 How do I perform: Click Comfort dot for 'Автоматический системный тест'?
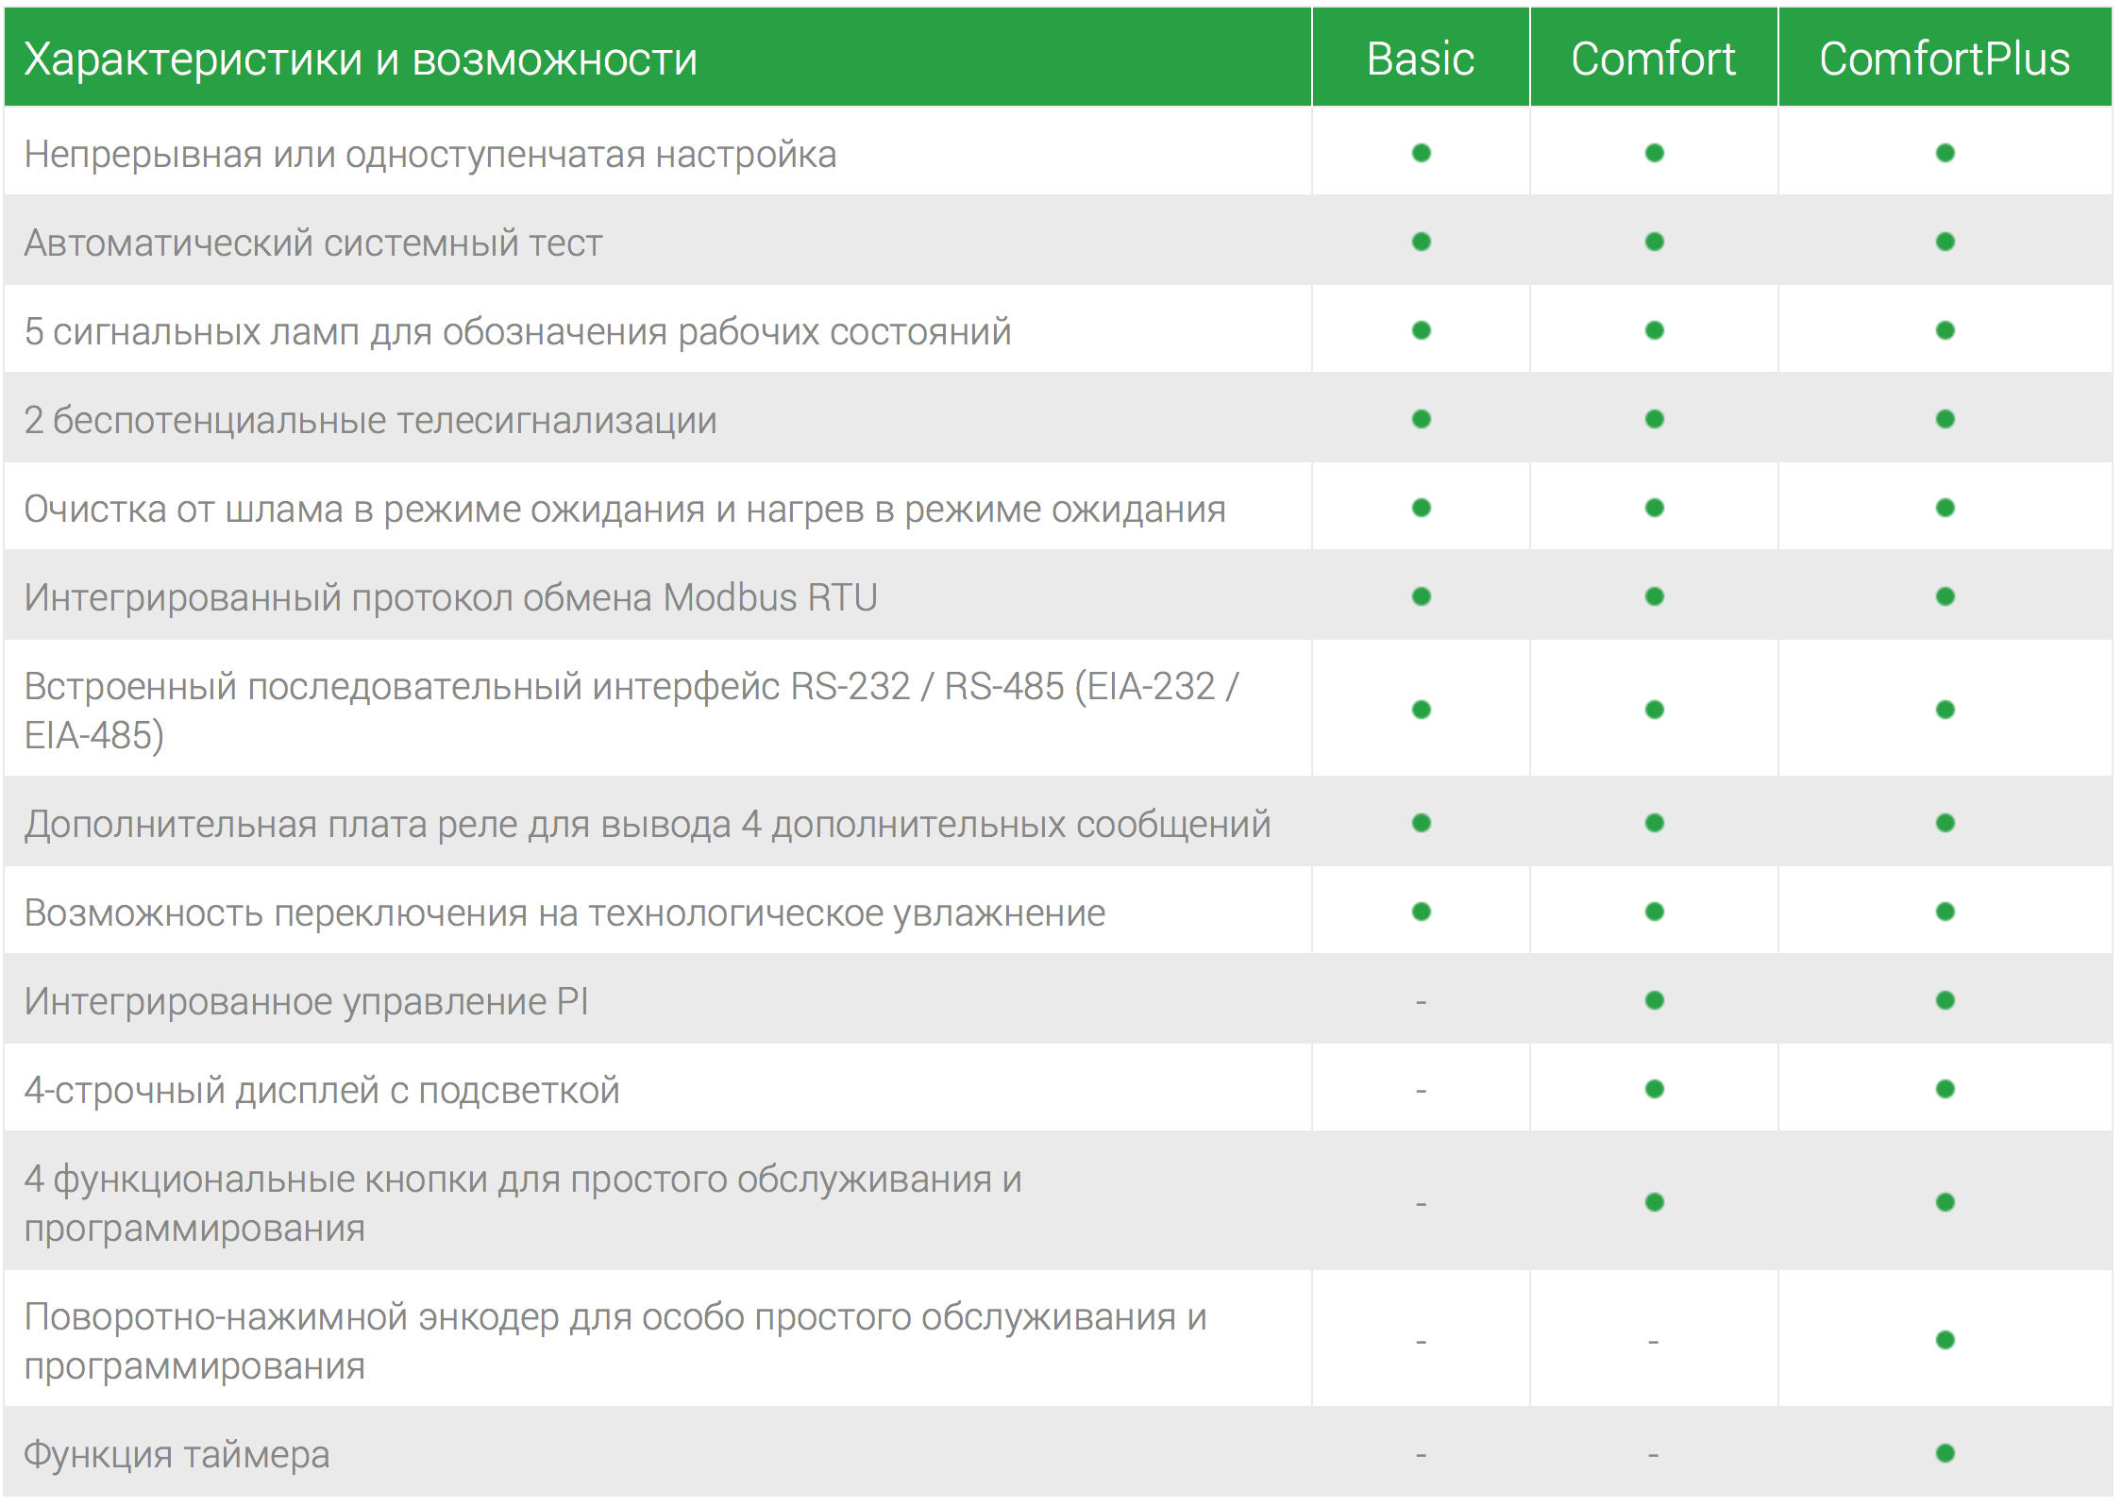point(1655,242)
